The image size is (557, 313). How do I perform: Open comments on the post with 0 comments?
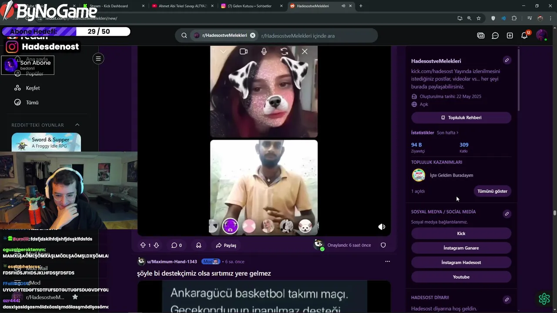[176, 245]
